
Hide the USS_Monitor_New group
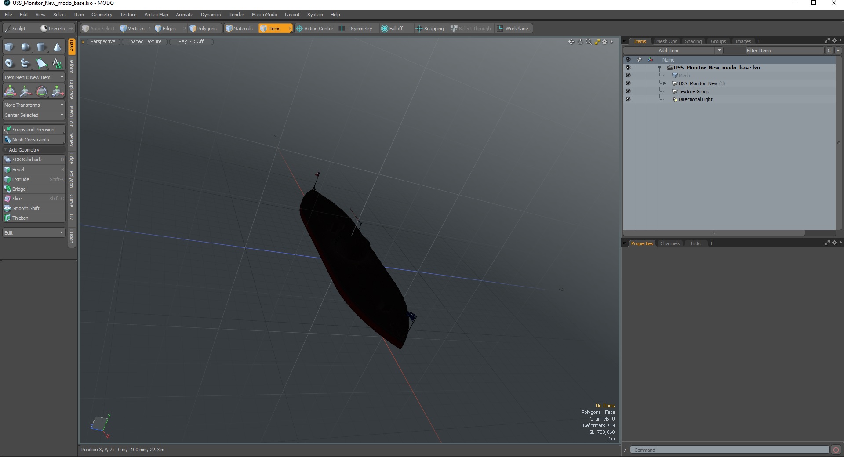tap(628, 83)
